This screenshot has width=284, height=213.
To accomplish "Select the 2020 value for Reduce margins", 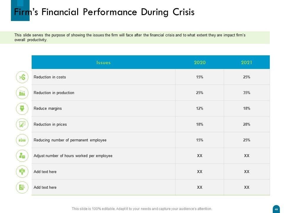I will click(x=200, y=109).
